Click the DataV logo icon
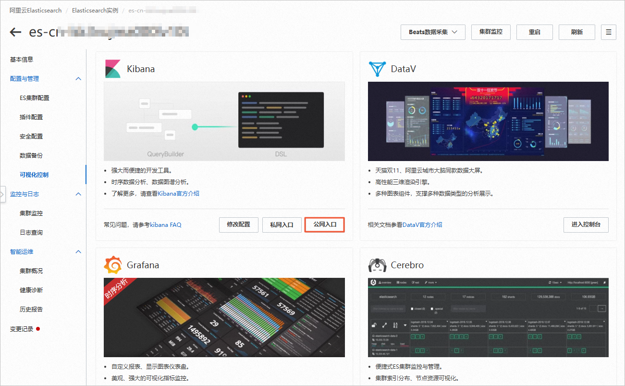The height and width of the screenshot is (386, 625). 377,69
